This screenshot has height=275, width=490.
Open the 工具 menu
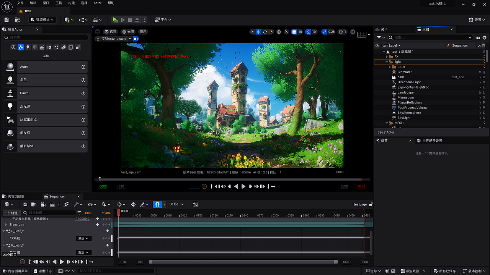click(x=59, y=3)
